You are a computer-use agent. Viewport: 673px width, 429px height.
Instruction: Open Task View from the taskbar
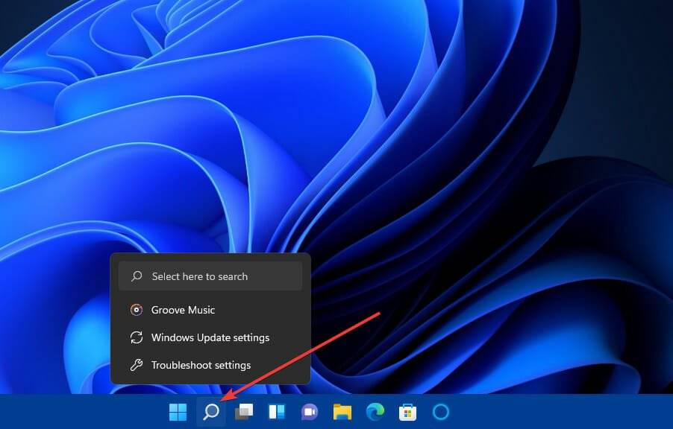[x=243, y=411]
